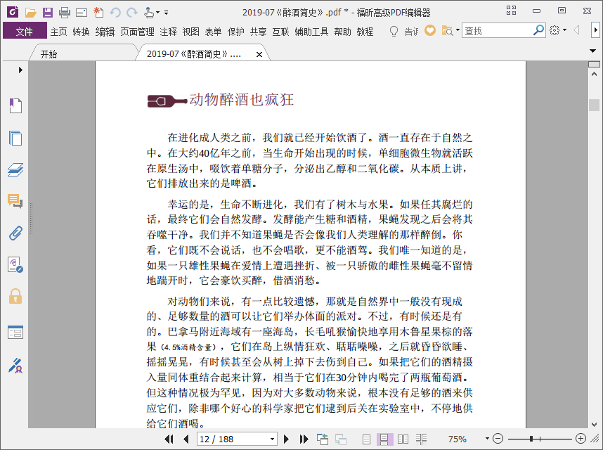Open the 表单 tab

pos(213,32)
